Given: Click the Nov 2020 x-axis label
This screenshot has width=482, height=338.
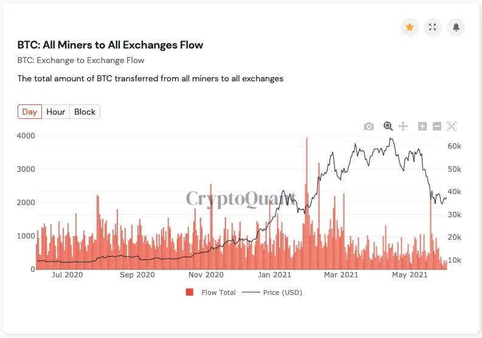Looking at the screenshot, I should click(x=206, y=275).
